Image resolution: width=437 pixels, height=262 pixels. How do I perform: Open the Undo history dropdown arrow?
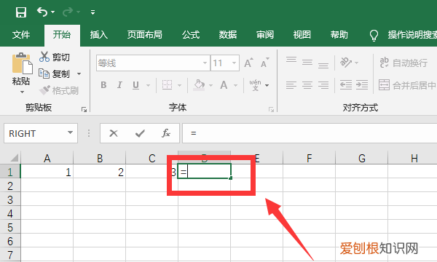[x=53, y=12]
